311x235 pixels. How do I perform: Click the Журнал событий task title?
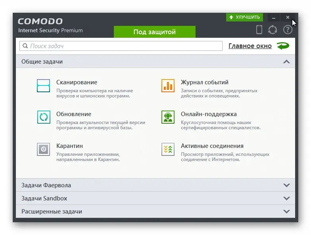point(205,82)
